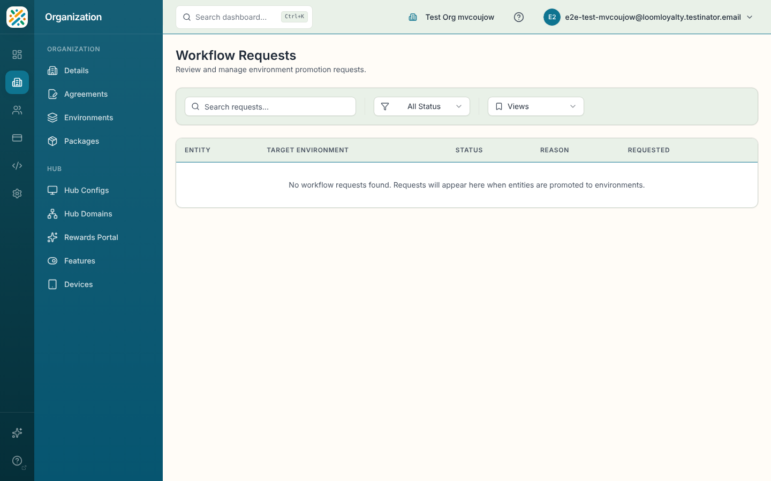Image resolution: width=771 pixels, height=481 pixels.
Task: Open the Details menu item
Action: (99, 71)
